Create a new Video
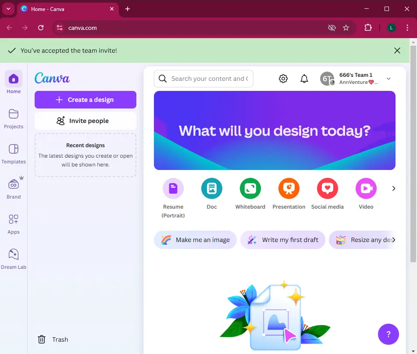Screen dimensions: 417x354 (366, 188)
